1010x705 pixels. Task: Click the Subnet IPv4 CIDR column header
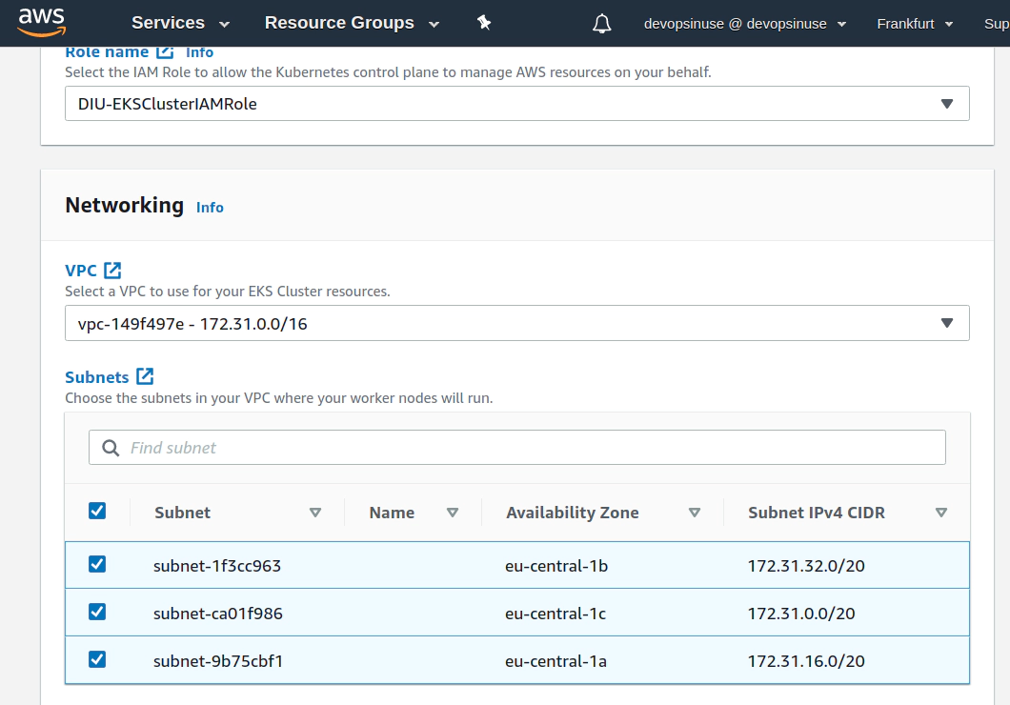click(817, 513)
